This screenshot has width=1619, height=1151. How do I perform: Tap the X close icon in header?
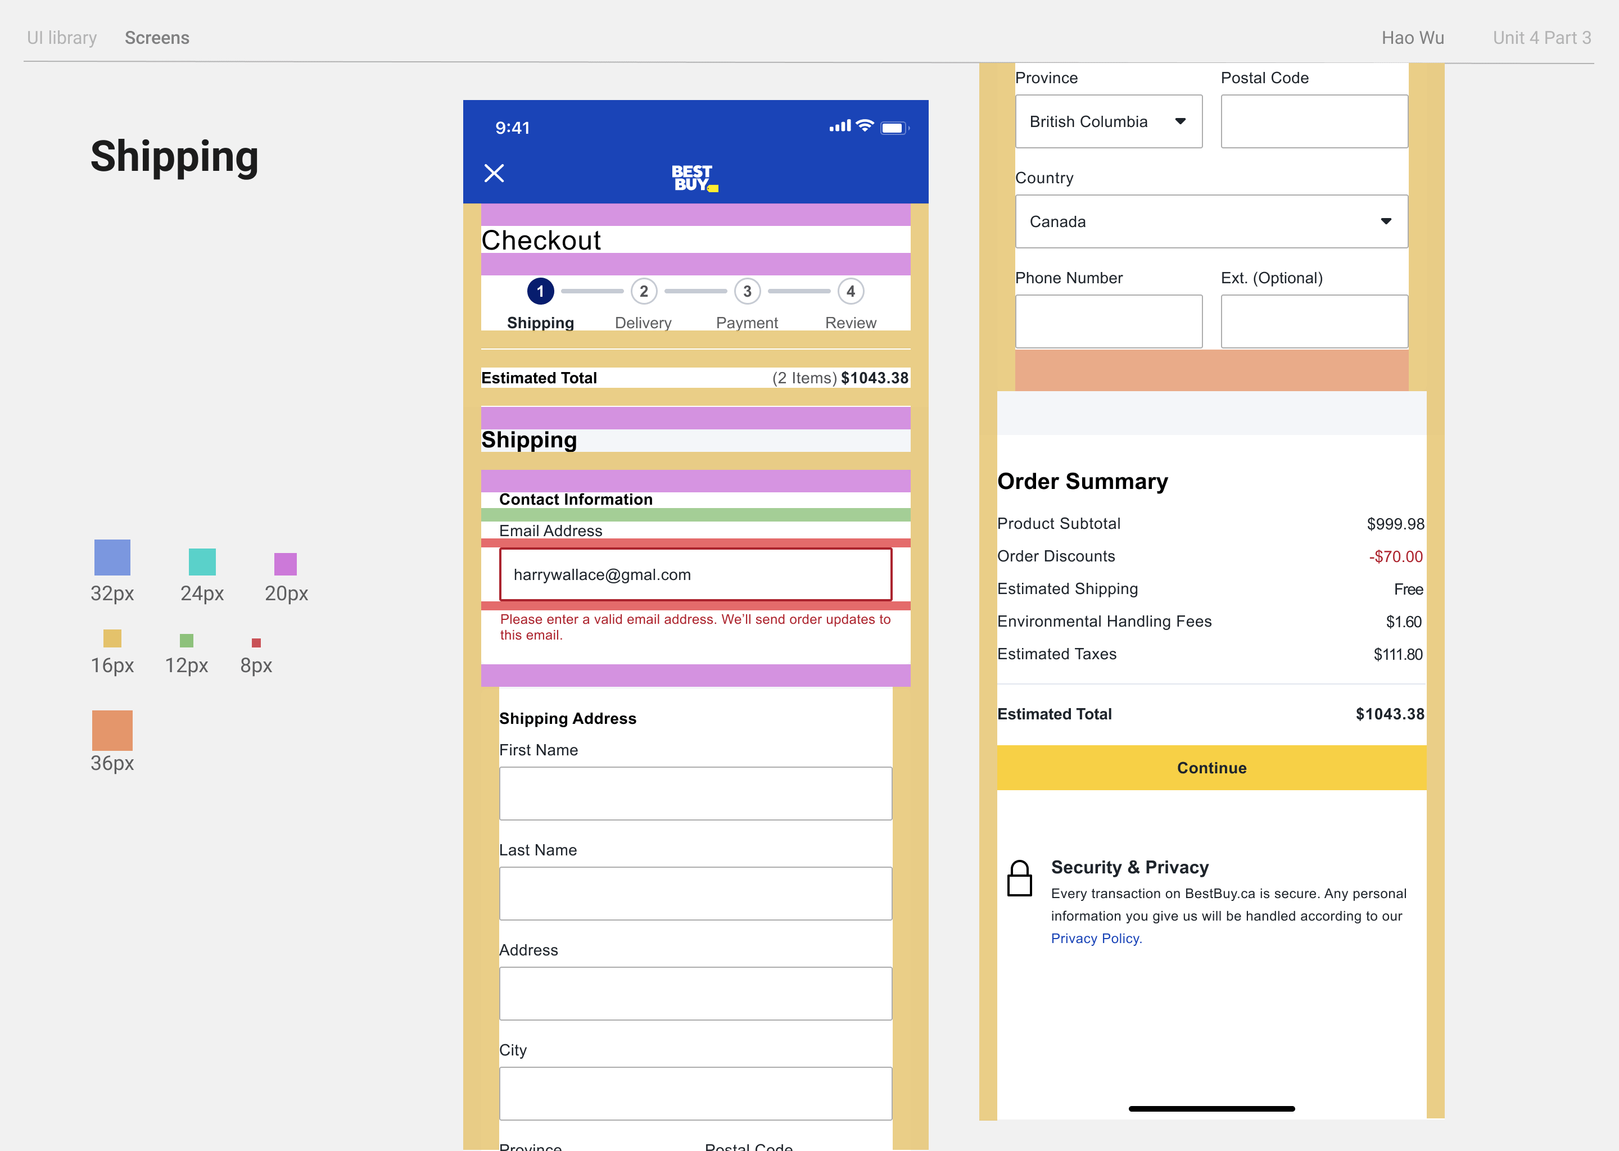[494, 173]
